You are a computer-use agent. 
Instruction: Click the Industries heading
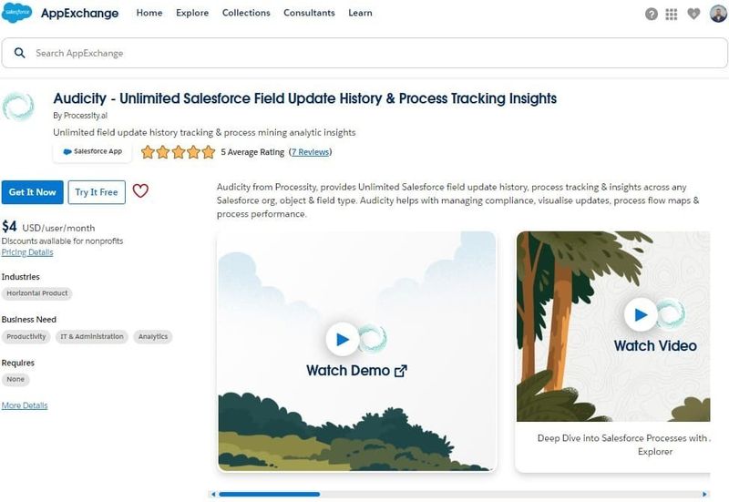tap(20, 277)
